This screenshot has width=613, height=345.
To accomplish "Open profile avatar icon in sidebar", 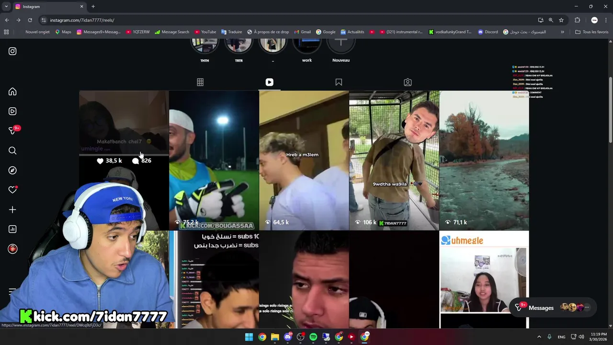I will 12,249.
